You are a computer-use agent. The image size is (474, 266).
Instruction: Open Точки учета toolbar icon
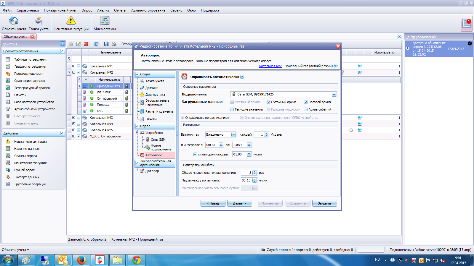pyautogui.click(x=39, y=23)
